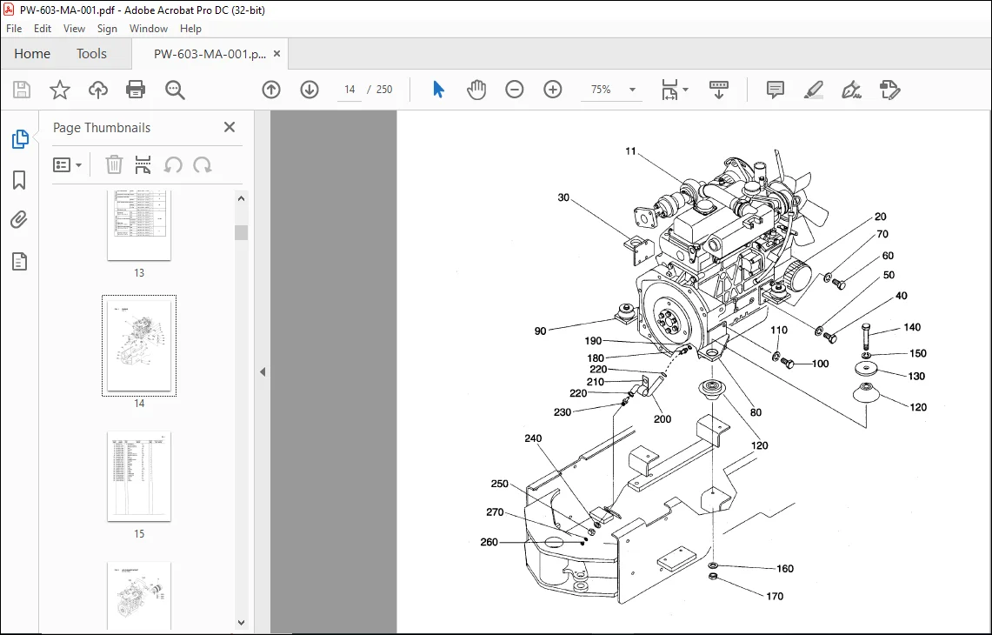Expand the fit page options arrow
Screen dimensions: 992x635
[x=686, y=90]
